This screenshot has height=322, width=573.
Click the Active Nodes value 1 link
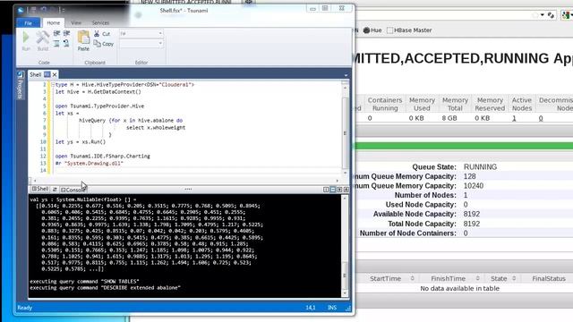[x=514, y=118]
